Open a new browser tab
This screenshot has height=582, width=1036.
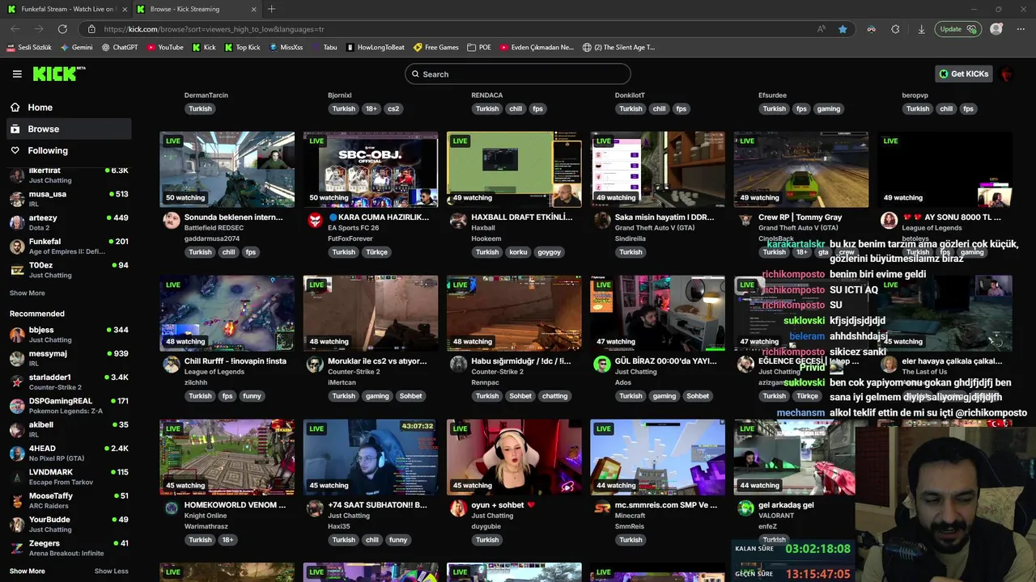[x=271, y=9]
